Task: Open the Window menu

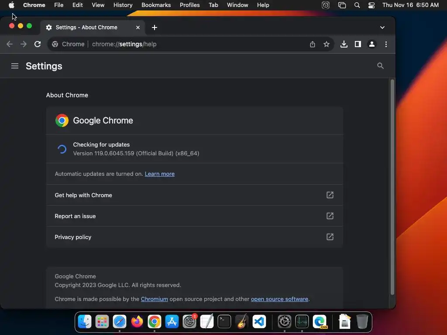Action: 237,5
